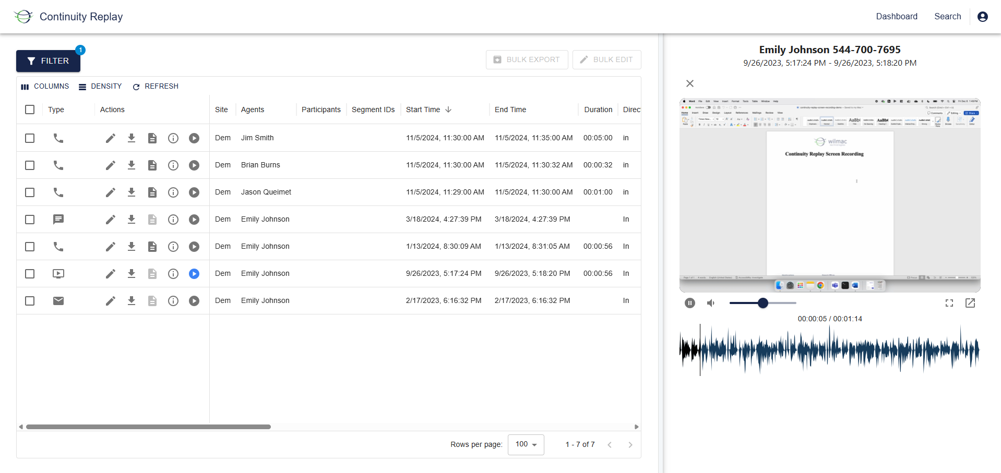
Task: Seek within the audio waveform
Action: tap(829, 350)
